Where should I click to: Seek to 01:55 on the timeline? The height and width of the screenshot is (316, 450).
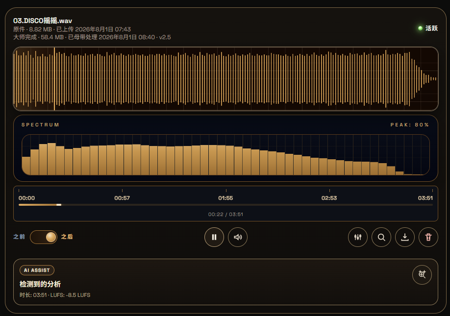225,198
